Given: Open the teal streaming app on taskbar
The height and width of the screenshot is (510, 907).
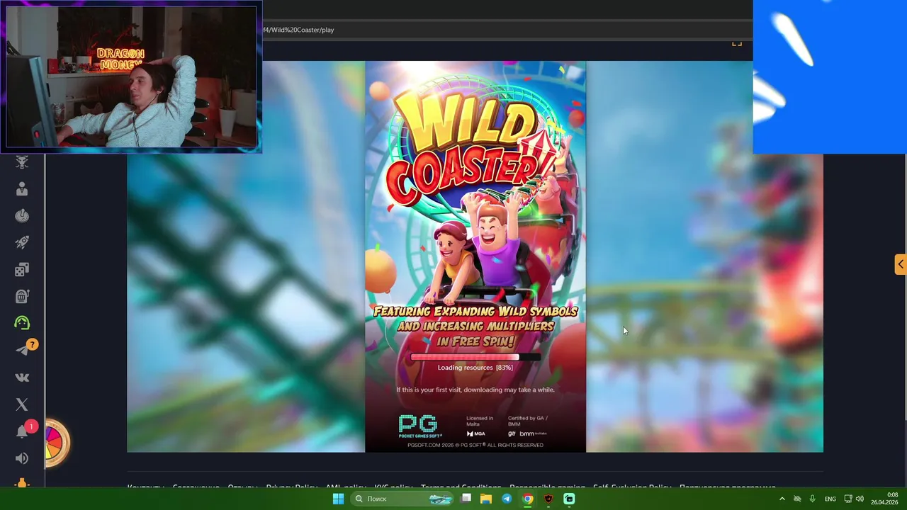Looking at the screenshot, I should (x=569, y=499).
